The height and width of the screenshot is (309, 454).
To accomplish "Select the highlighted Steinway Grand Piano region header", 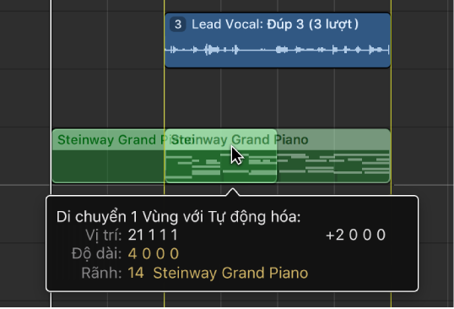I will [x=220, y=139].
